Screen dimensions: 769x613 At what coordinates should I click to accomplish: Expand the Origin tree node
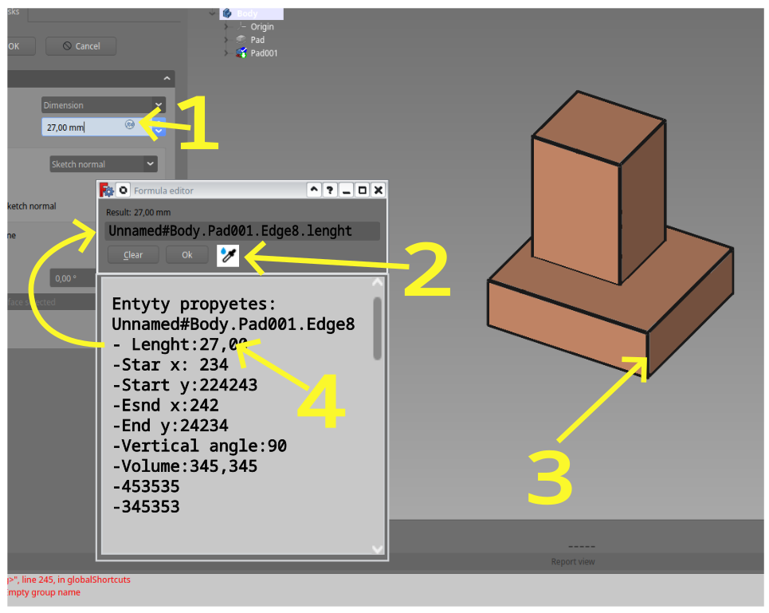click(226, 26)
